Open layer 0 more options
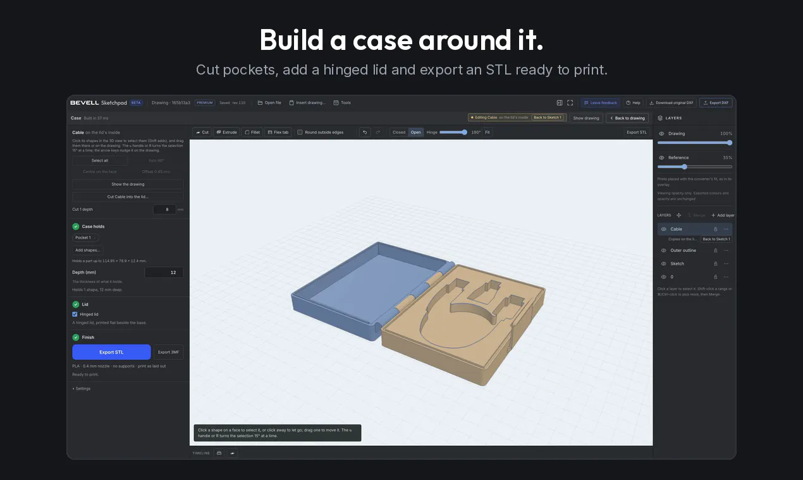The width and height of the screenshot is (803, 480). point(726,277)
